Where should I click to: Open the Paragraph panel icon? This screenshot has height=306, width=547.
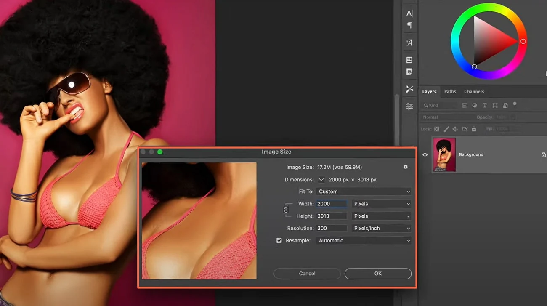409,25
